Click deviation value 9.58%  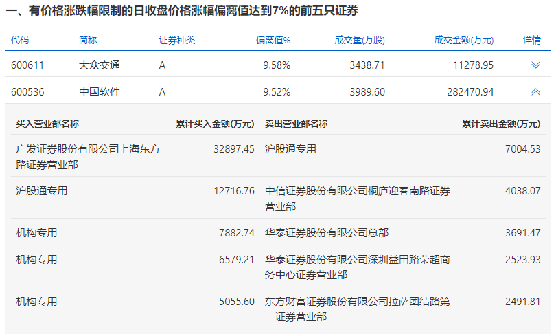tap(277, 65)
